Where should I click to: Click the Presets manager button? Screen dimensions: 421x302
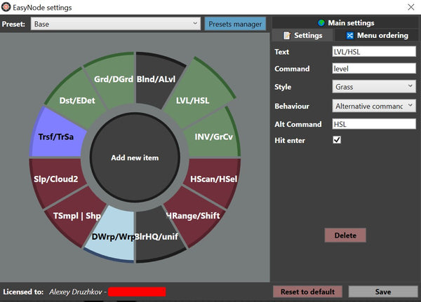pyautogui.click(x=235, y=24)
